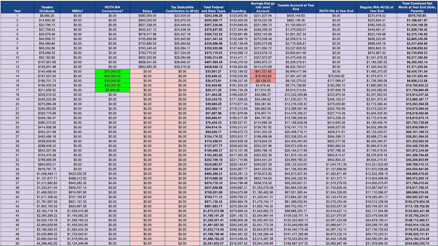
Task: Select the $892,883.35 salary cell
Action: [147, 67]
